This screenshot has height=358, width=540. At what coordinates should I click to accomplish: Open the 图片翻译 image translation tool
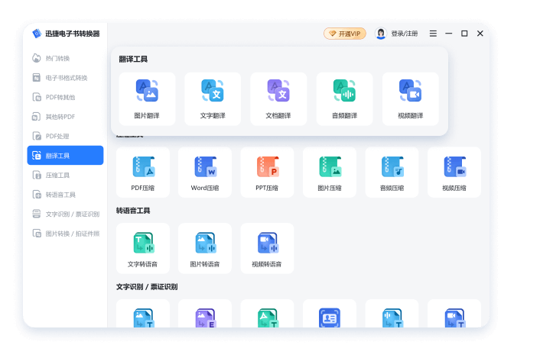point(147,99)
